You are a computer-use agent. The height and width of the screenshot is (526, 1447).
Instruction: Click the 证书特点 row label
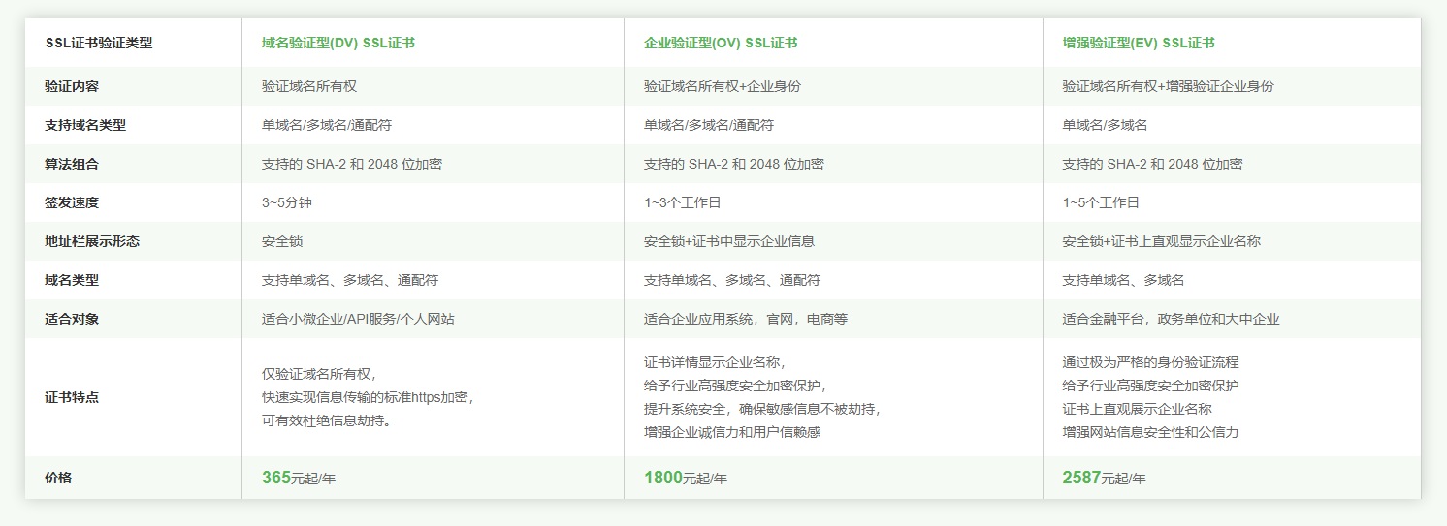pyautogui.click(x=72, y=397)
